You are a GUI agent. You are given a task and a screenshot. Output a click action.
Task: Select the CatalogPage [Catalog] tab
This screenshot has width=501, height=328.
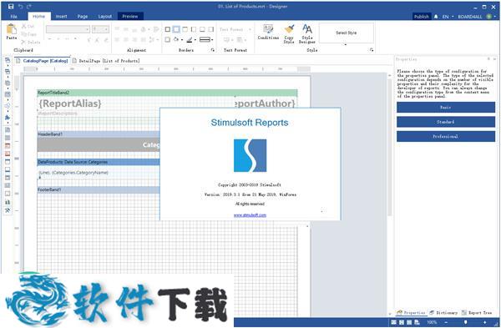tap(43, 61)
